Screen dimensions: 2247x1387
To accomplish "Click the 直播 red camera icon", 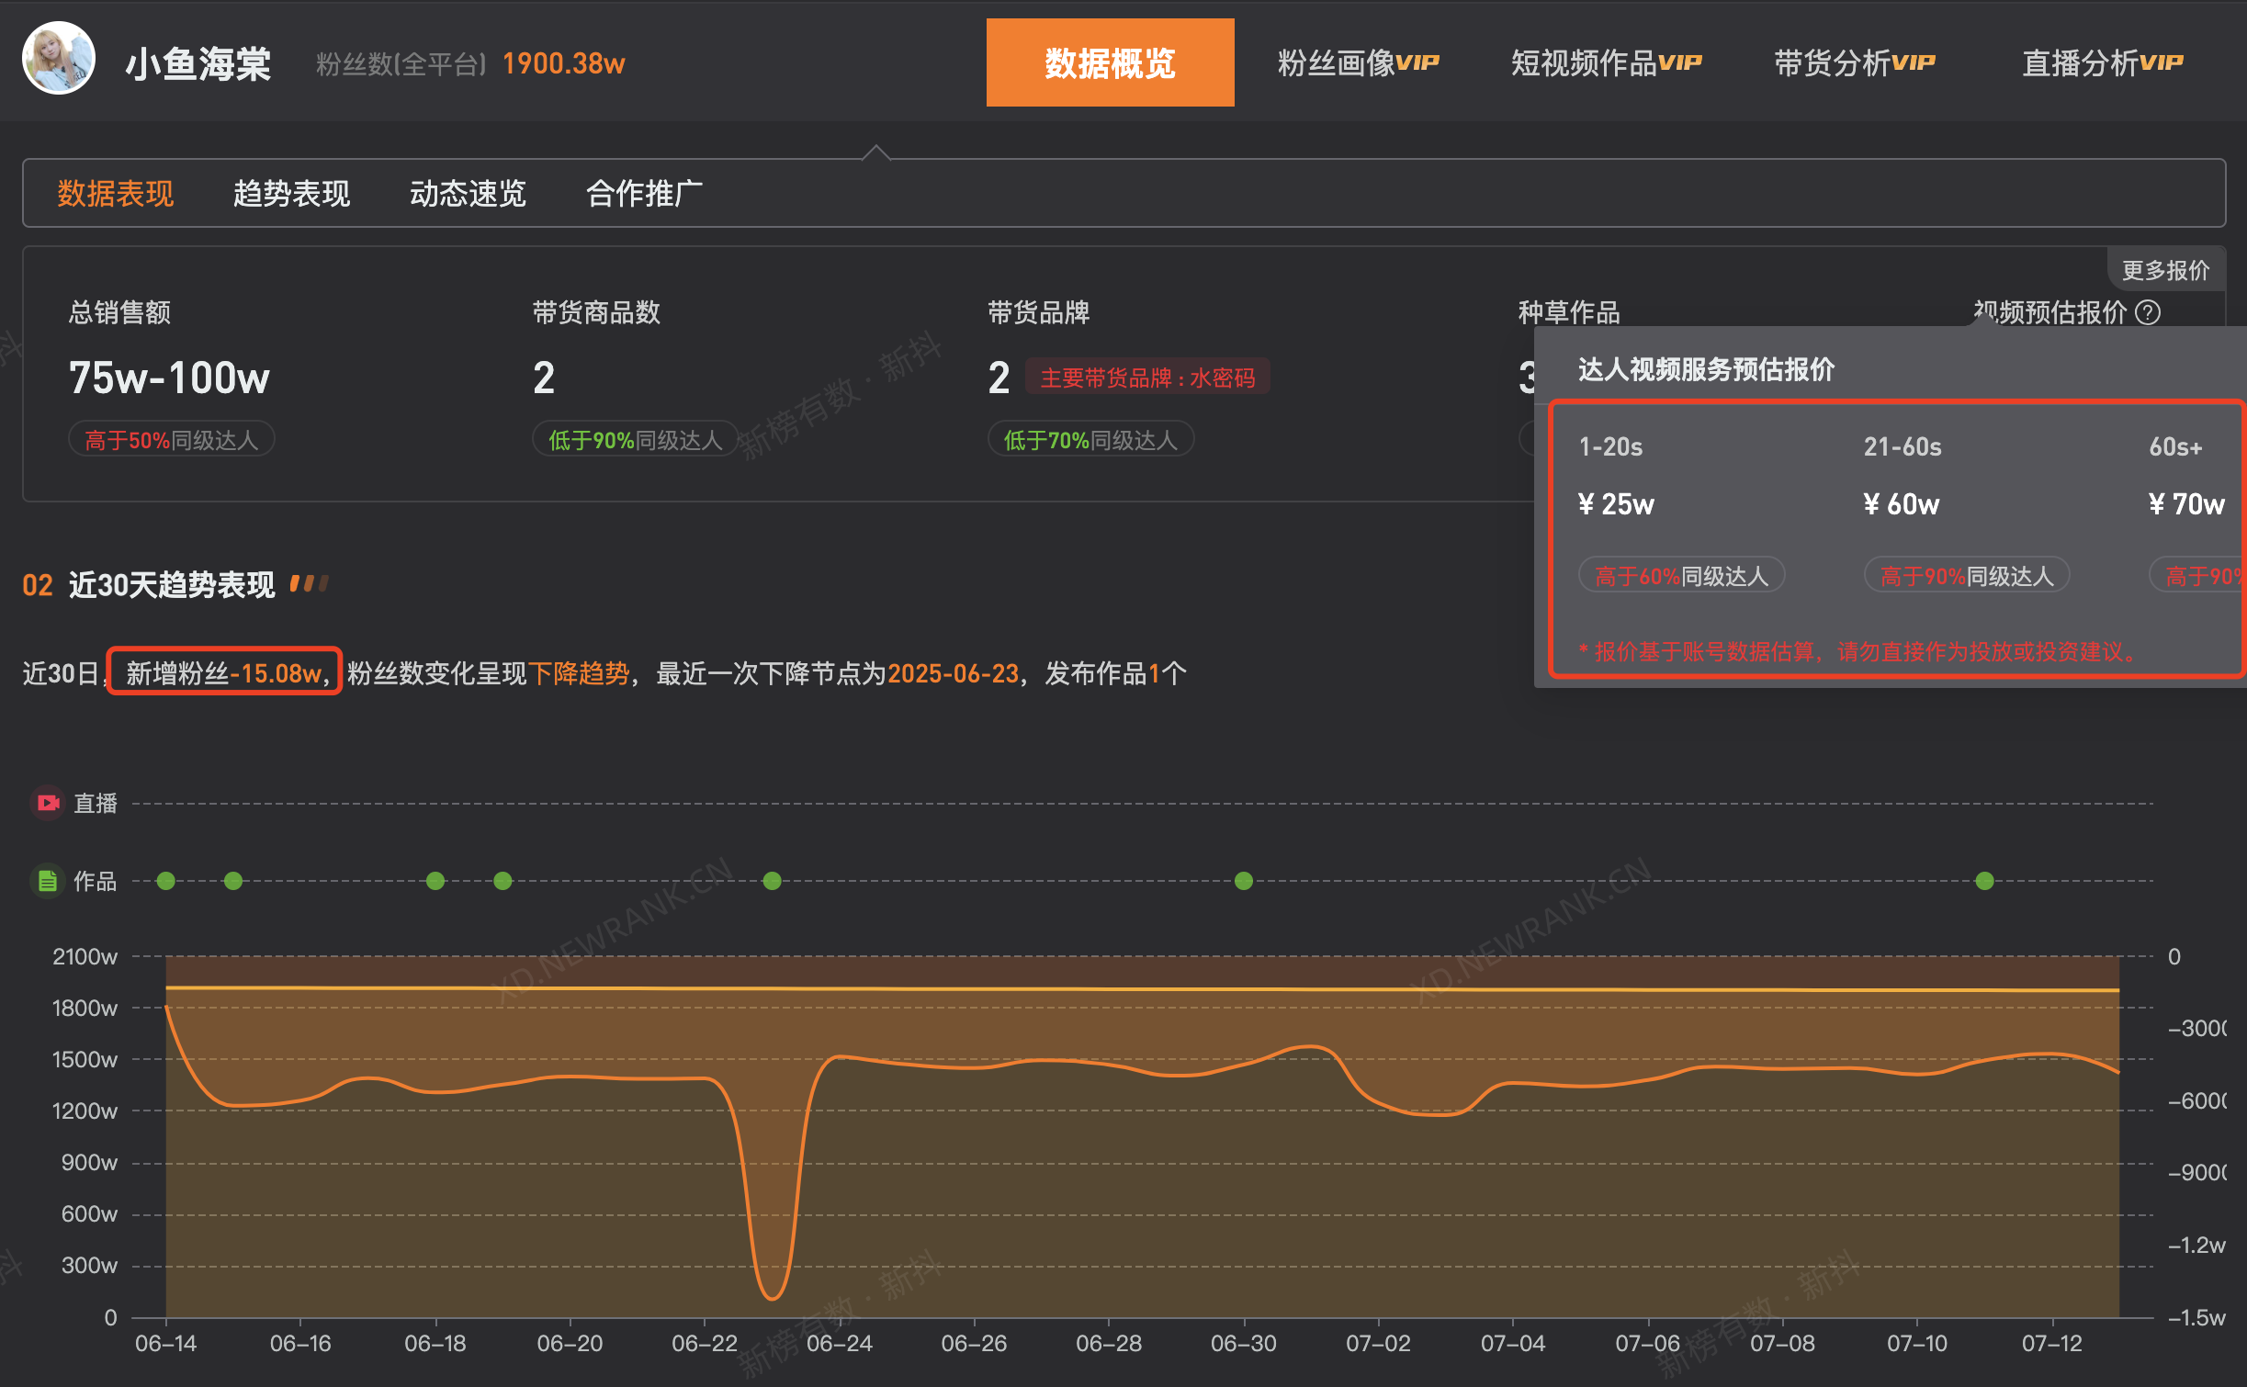I will pyautogui.click(x=48, y=803).
